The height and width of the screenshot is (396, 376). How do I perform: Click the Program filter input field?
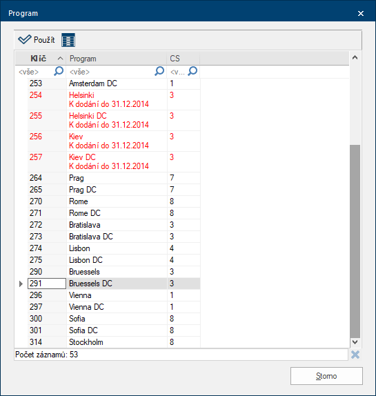point(111,72)
